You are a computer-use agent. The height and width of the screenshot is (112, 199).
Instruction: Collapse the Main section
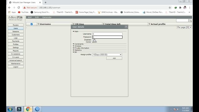pyautogui.click(x=73, y=31)
